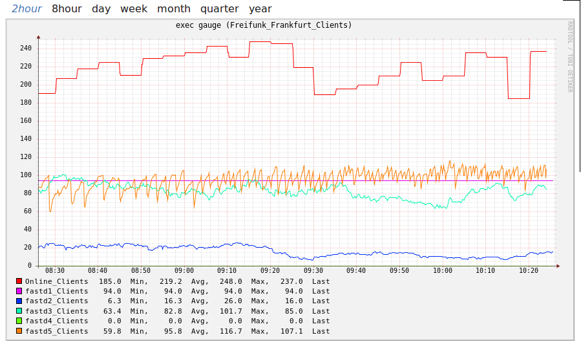
Task: Select the year time range link
Action: tap(260, 9)
